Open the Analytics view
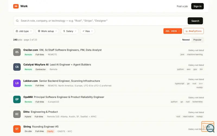Viewport: 217px width, 136px height. (x=193, y=31)
